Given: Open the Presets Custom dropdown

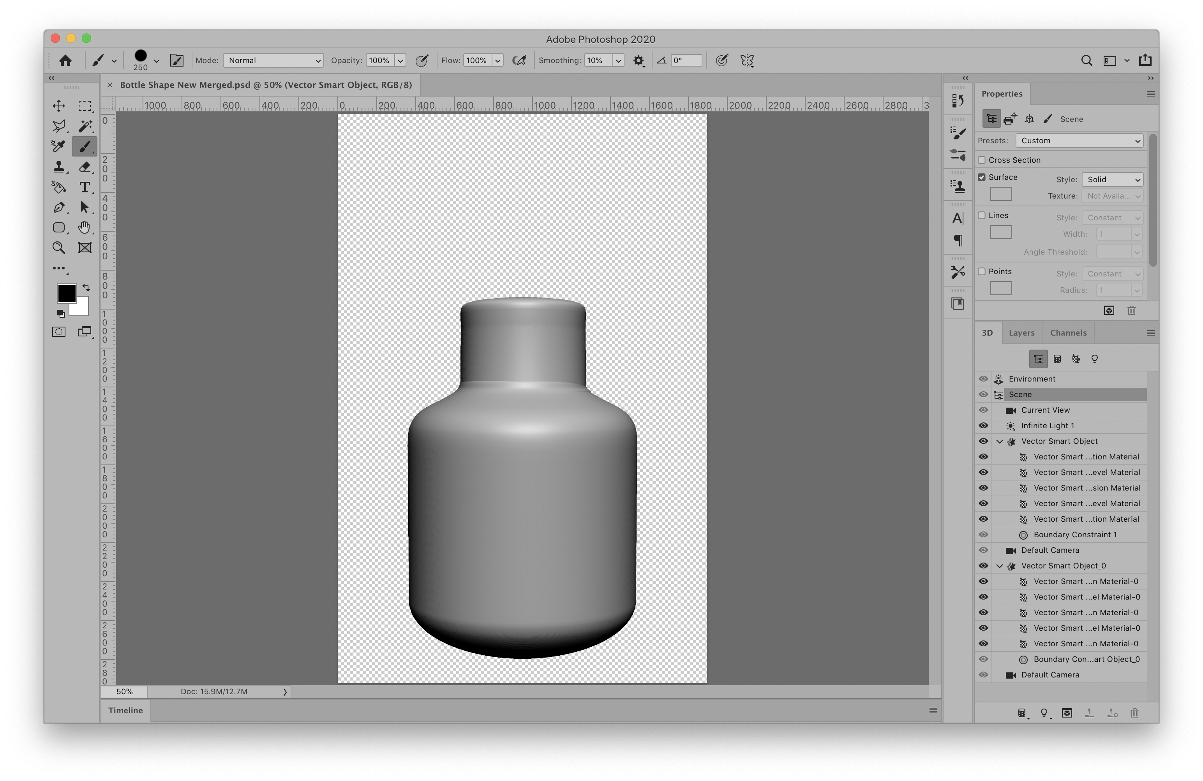Looking at the screenshot, I should coord(1079,141).
